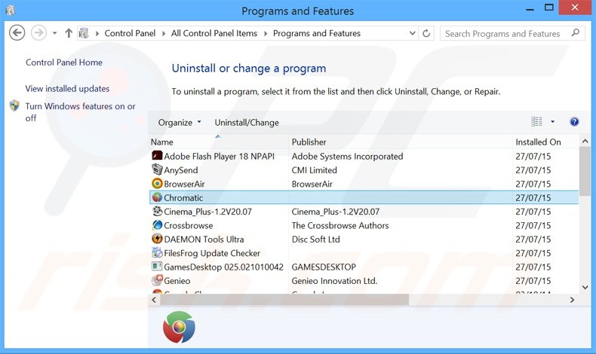Click Disc Soft Ltd publisher cell
596x354 pixels.
(x=316, y=240)
